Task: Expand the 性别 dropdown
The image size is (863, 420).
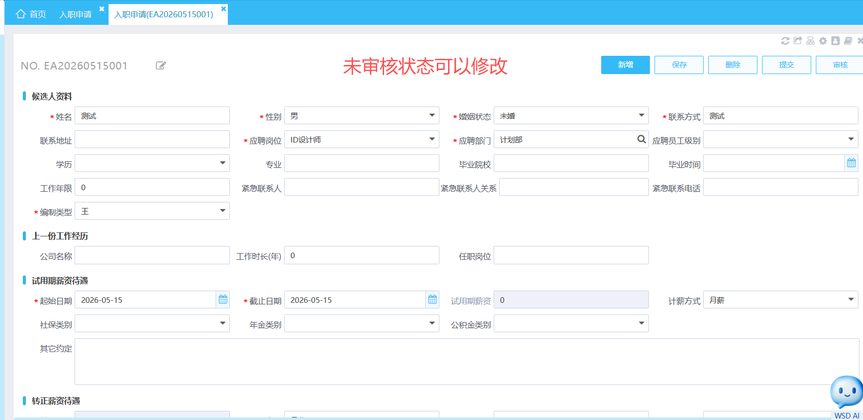Action: (x=432, y=115)
